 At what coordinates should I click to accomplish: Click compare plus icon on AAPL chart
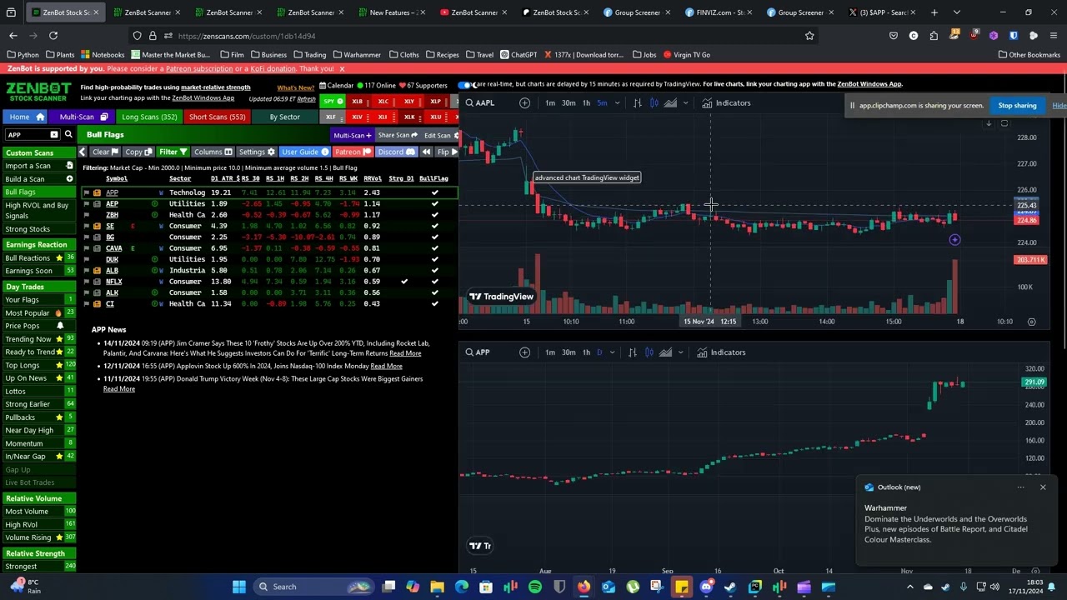(x=524, y=103)
